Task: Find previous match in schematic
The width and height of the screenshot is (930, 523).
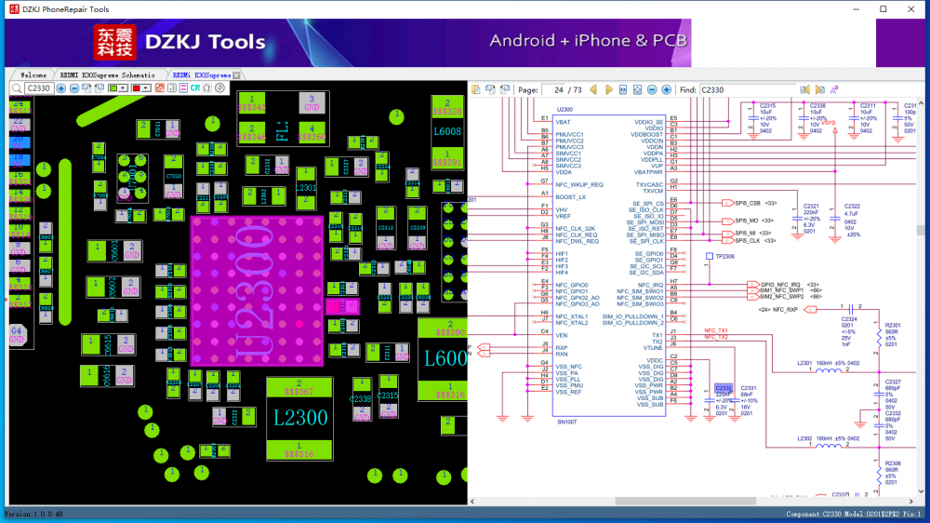Action: [804, 89]
